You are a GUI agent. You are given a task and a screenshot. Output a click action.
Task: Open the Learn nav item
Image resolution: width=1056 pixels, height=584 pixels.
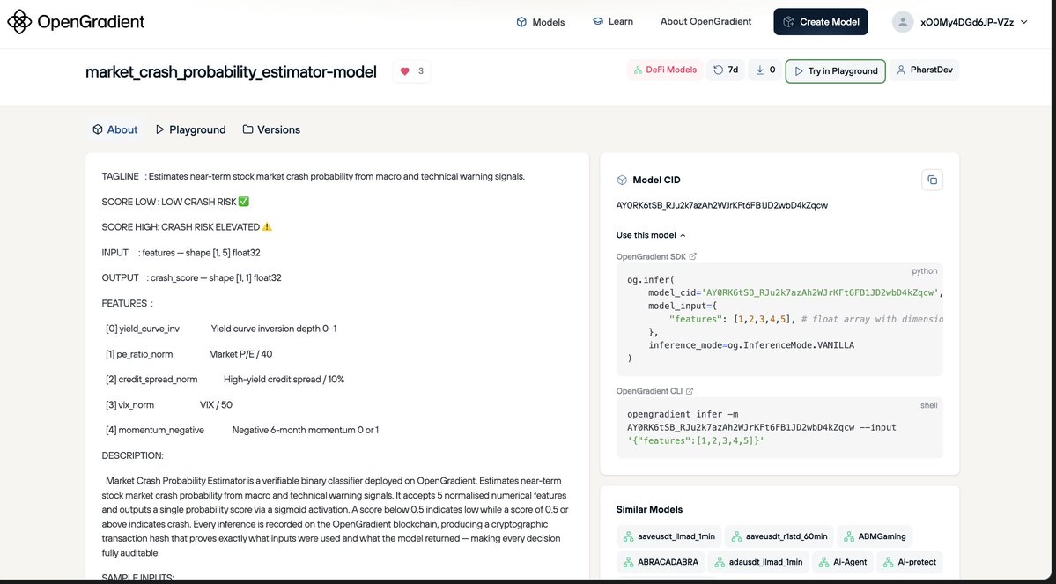coord(612,21)
